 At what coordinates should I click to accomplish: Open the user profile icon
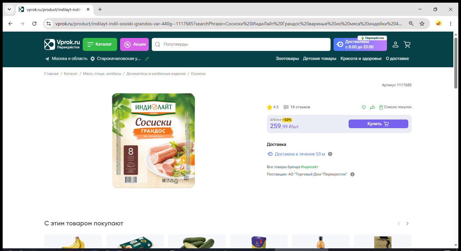pyautogui.click(x=395, y=44)
